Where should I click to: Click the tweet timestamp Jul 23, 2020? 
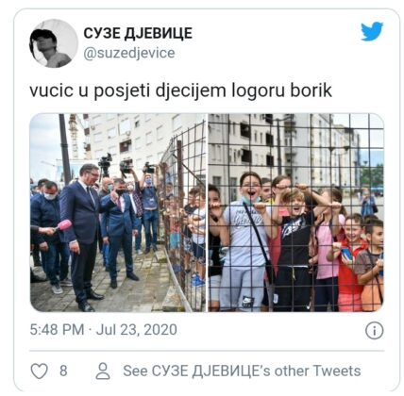tap(136, 330)
